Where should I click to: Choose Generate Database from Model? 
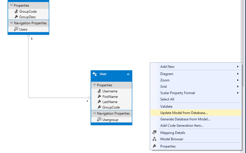[185, 119]
